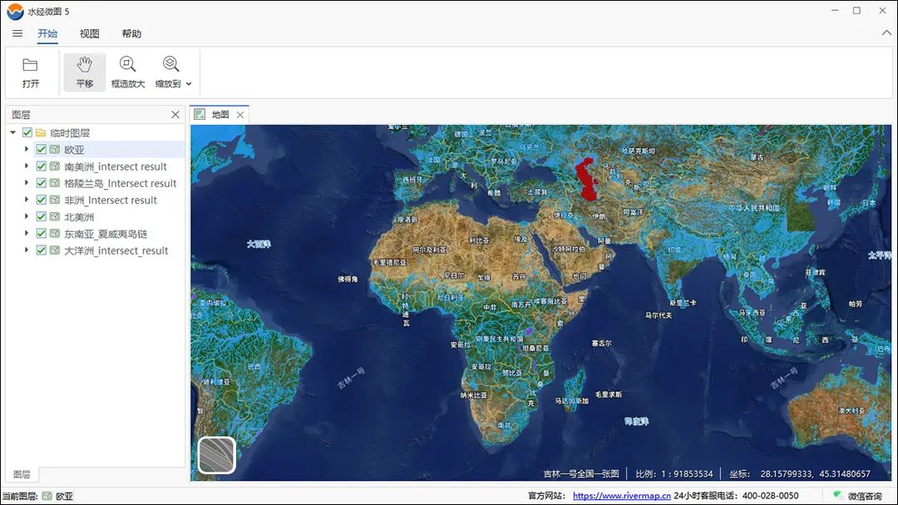Click the scale value 1 : 91853534
898x505 pixels.
[687, 474]
